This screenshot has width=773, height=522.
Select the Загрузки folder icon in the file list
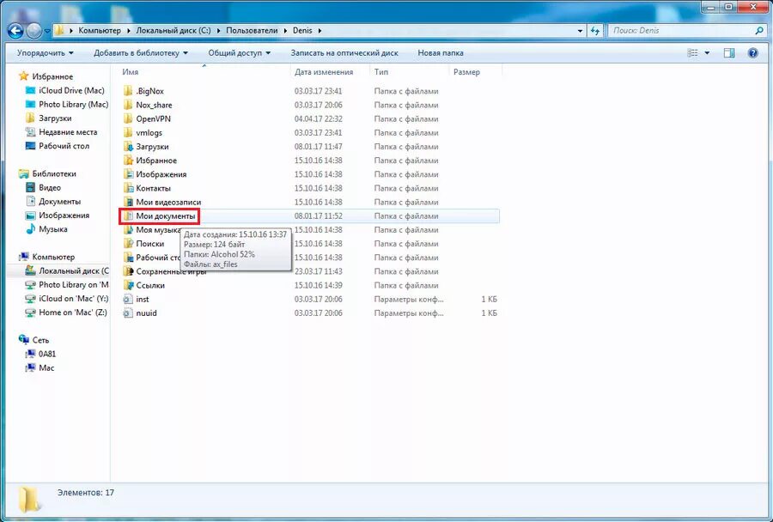[128, 147]
